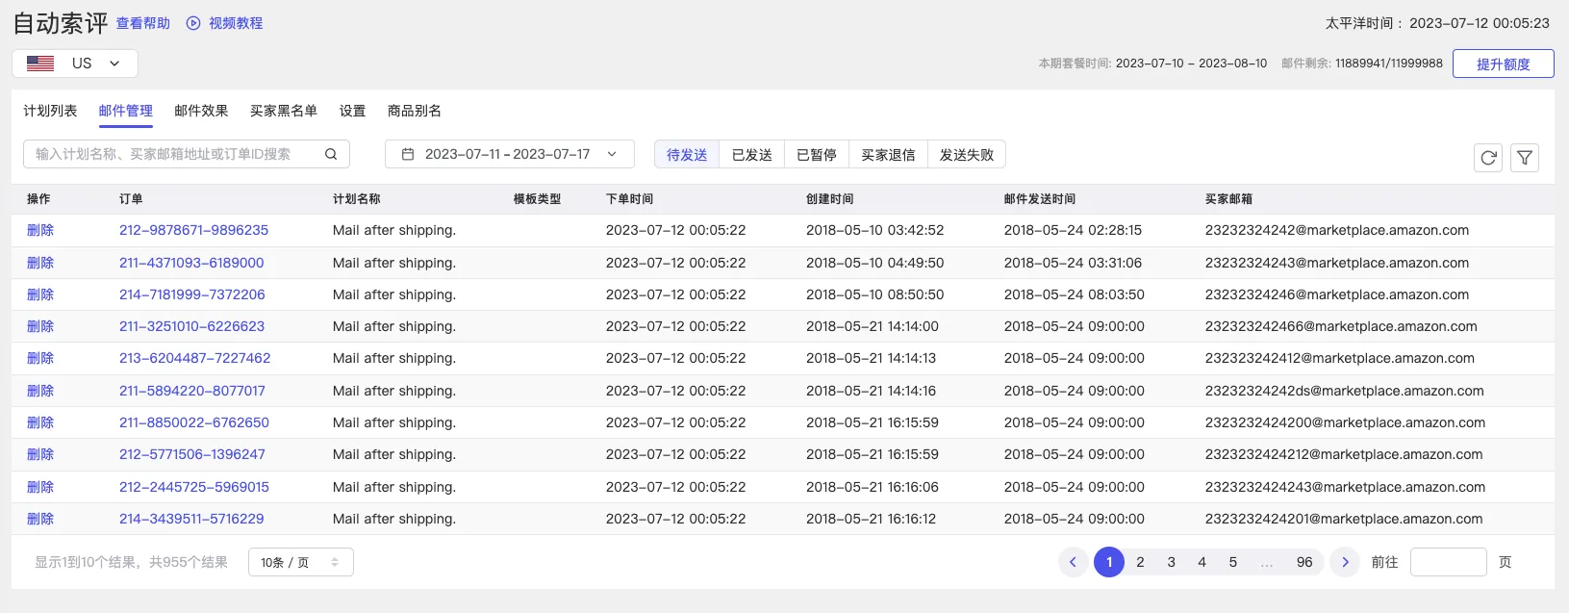This screenshot has height=613, width=1569.
Task: Select the 已暂停 status filter
Action: point(817,155)
